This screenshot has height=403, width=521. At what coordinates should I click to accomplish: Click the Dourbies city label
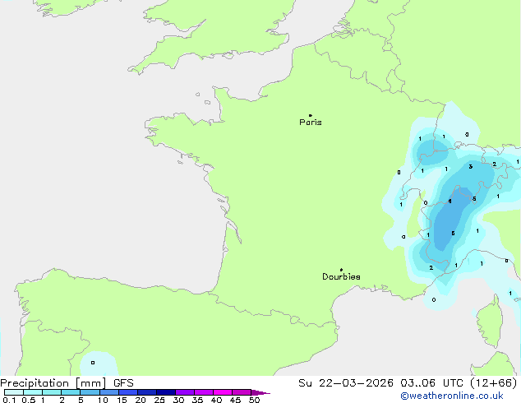(x=341, y=276)
